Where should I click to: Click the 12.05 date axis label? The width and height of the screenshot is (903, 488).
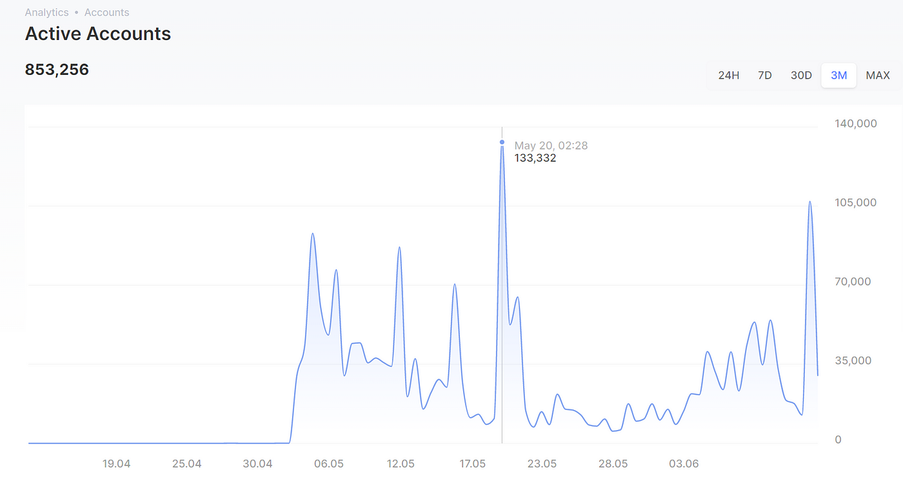400,464
